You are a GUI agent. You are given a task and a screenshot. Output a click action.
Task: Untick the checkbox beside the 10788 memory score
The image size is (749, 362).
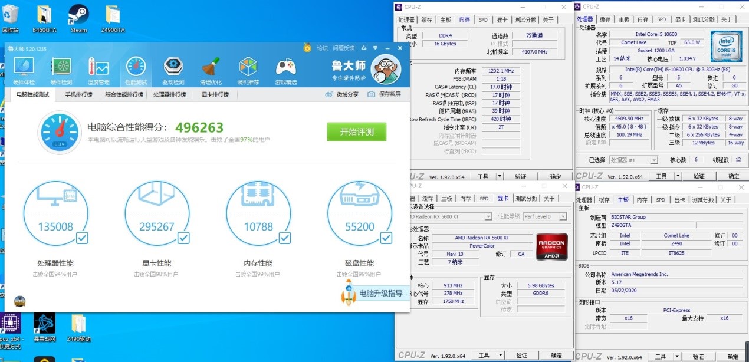285,238
